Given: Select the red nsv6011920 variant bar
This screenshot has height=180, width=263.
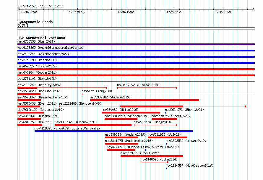Looking at the screenshot, I should [168, 137].
